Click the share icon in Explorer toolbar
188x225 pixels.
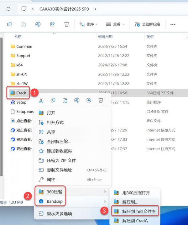coord(52,24)
